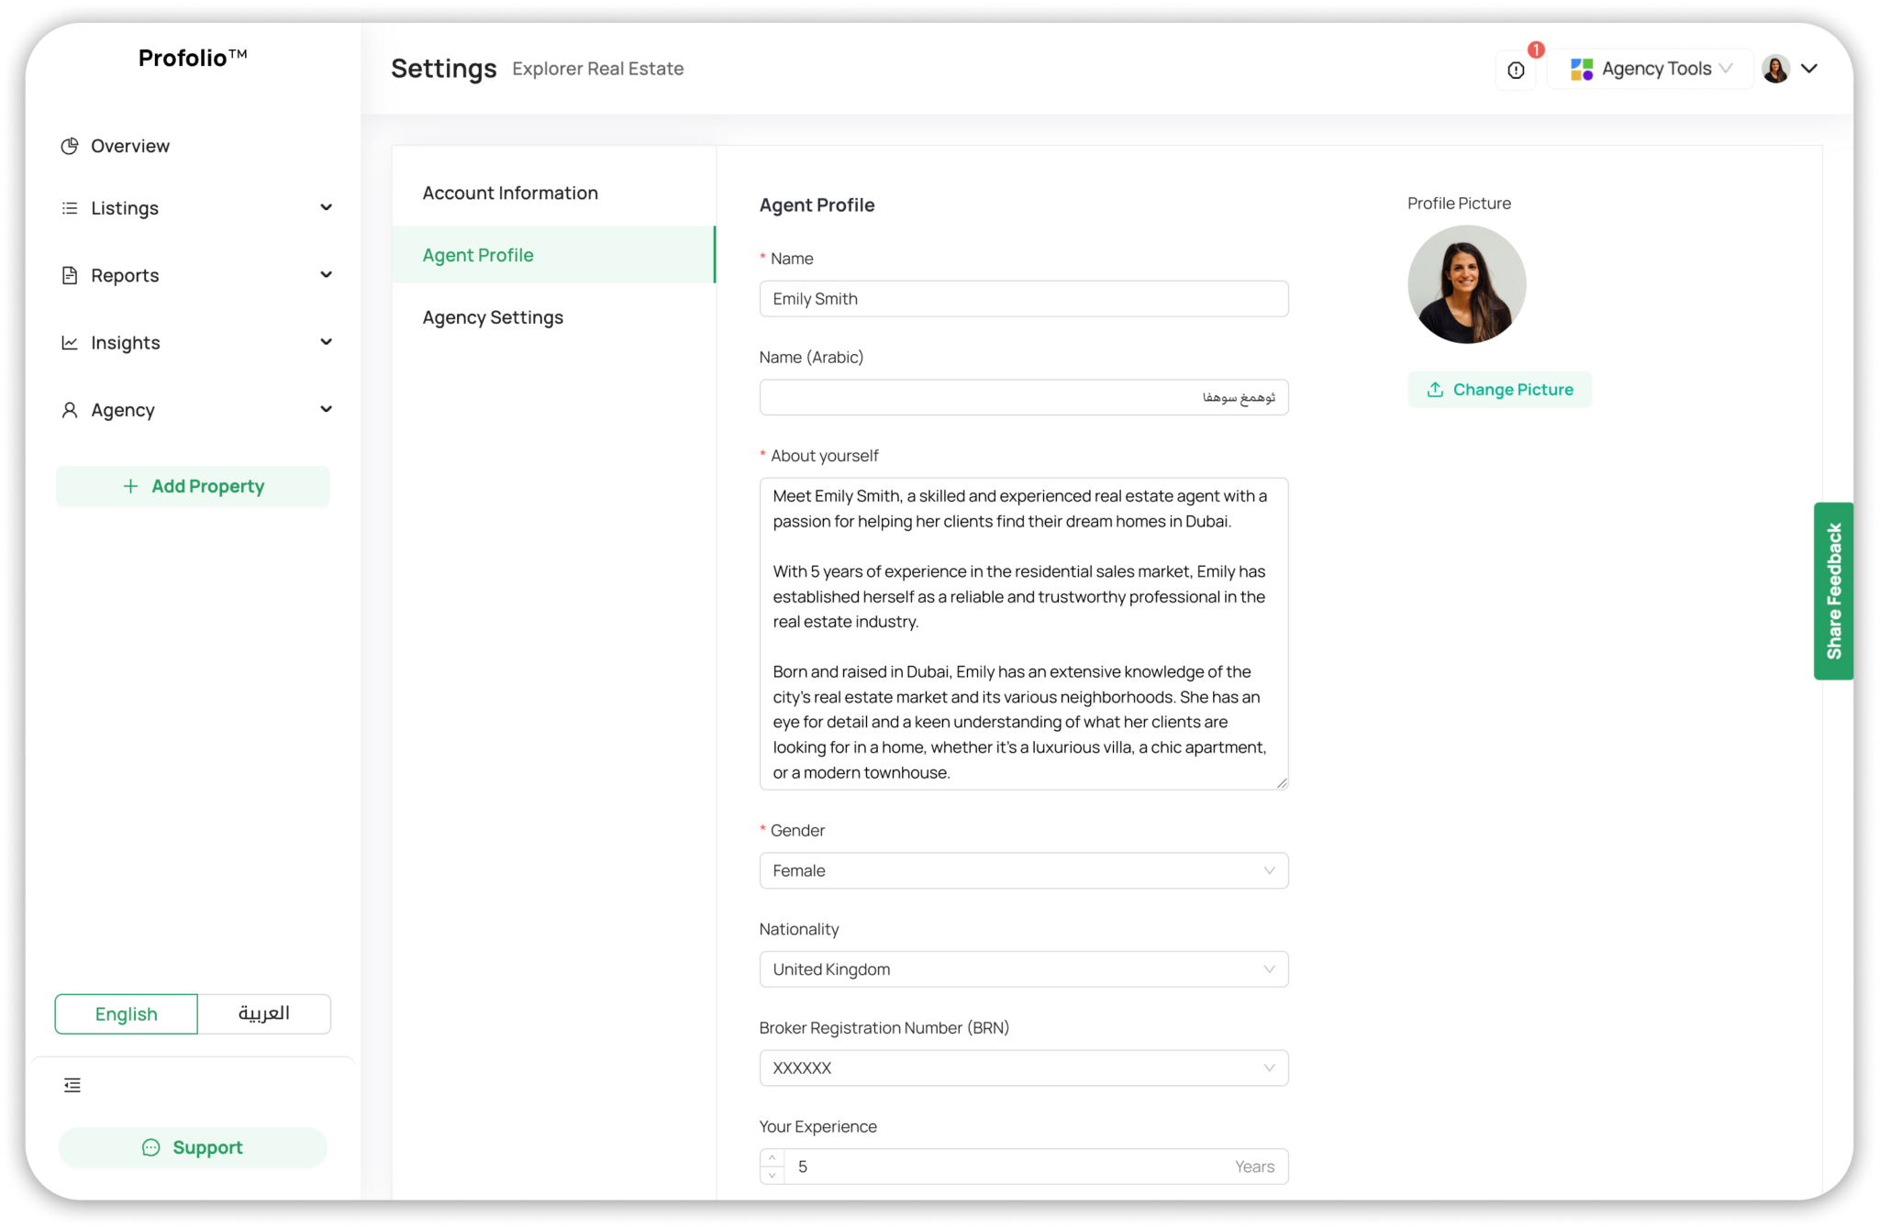The image size is (1879, 1228).
Task: Select the Agency person icon in sidebar
Action: point(69,410)
